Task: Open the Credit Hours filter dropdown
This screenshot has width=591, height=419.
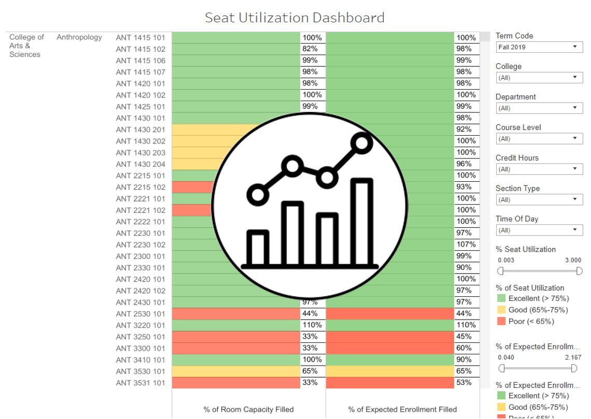Action: (x=538, y=169)
